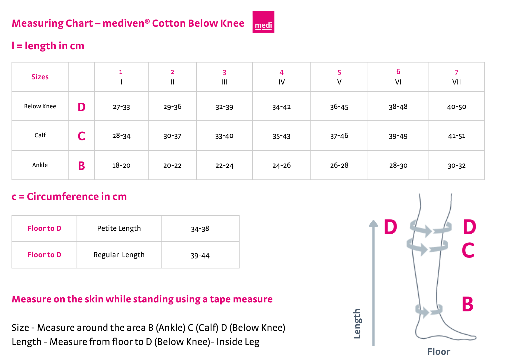The width and height of the screenshot is (513, 363).
Task: Click the Floor label under the leg diagram
Action: click(439, 352)
